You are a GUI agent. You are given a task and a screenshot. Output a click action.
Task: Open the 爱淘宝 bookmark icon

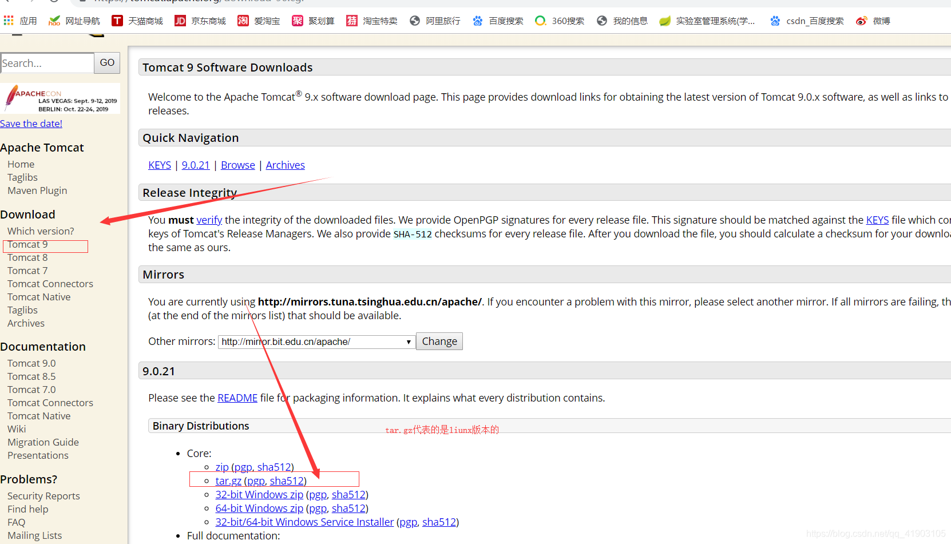243,21
